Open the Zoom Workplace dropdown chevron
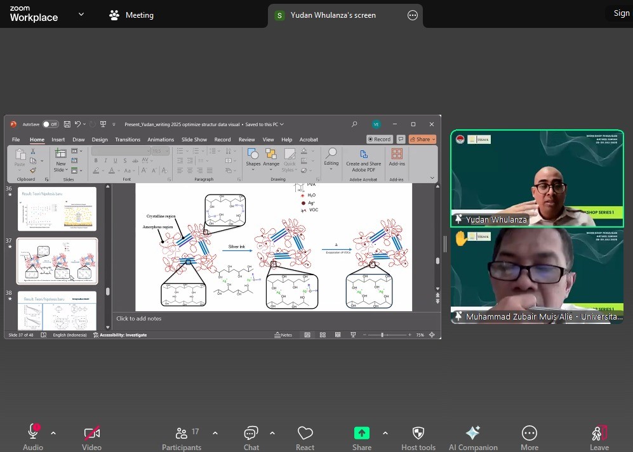This screenshot has height=452, width=633. pyautogui.click(x=81, y=14)
